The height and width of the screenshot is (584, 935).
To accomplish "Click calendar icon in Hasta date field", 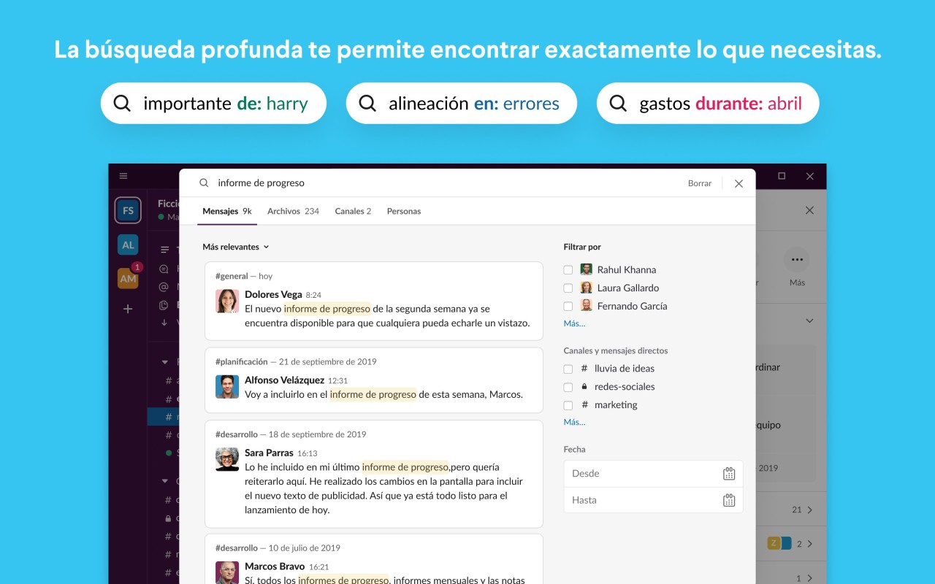I will (x=728, y=500).
